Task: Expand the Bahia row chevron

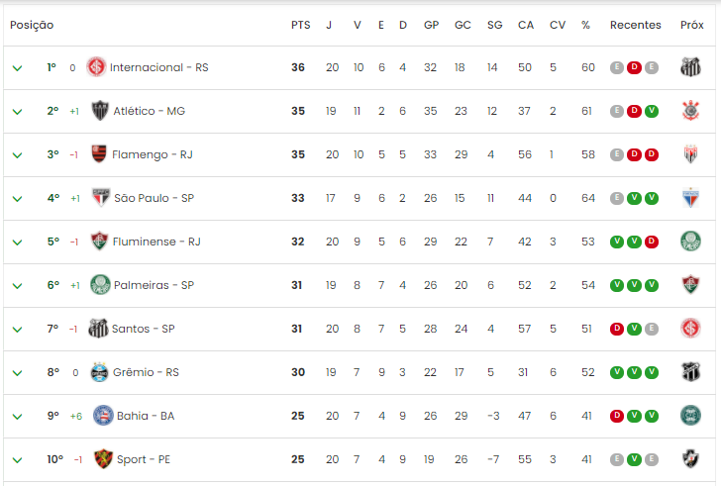Action: [17, 416]
